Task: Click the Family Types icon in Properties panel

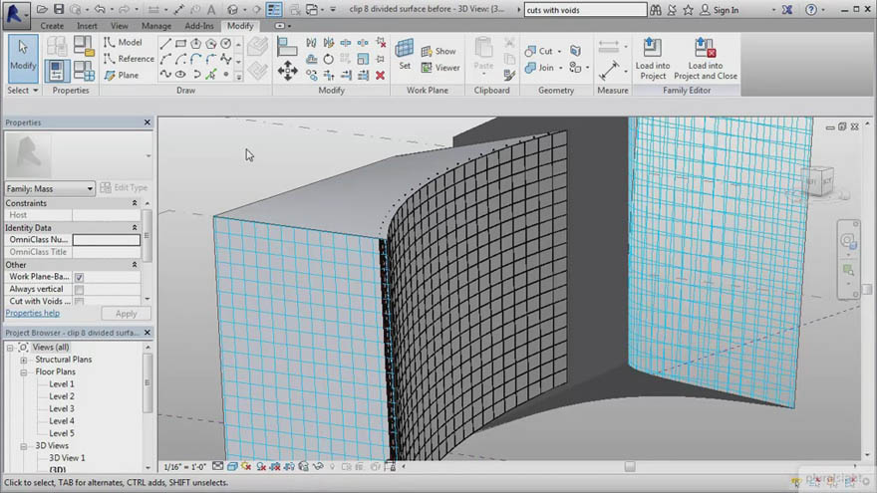Action: click(84, 71)
